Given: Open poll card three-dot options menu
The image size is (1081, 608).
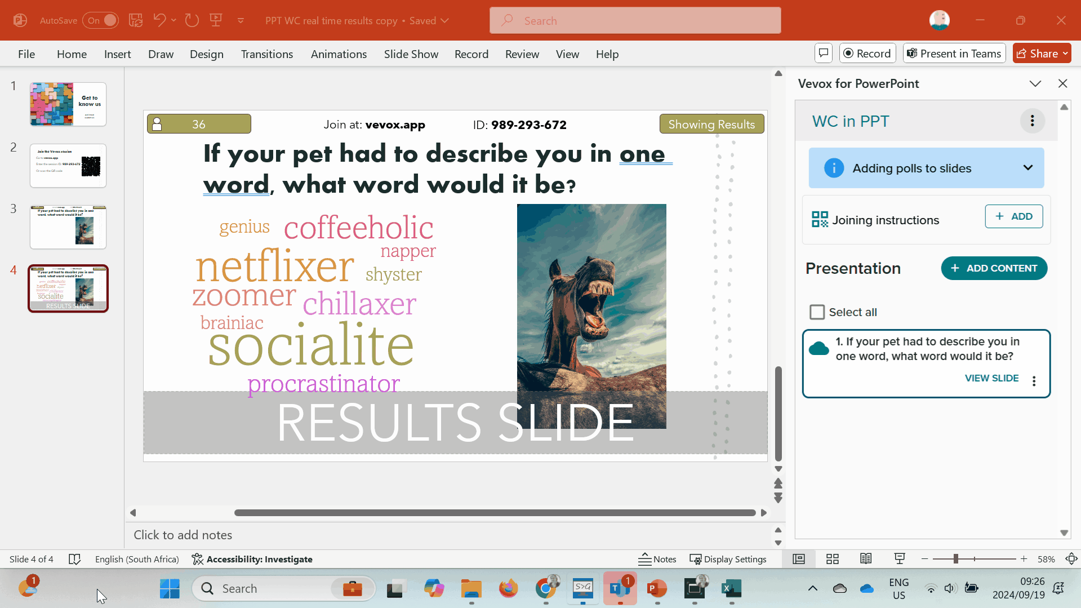Looking at the screenshot, I should [1034, 381].
